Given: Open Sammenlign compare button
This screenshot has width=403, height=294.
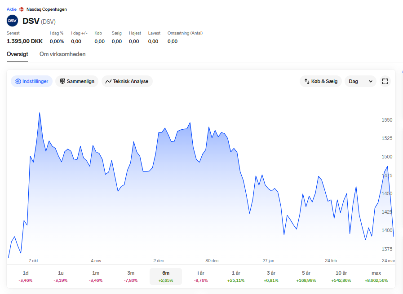Looking at the screenshot, I should point(77,81).
